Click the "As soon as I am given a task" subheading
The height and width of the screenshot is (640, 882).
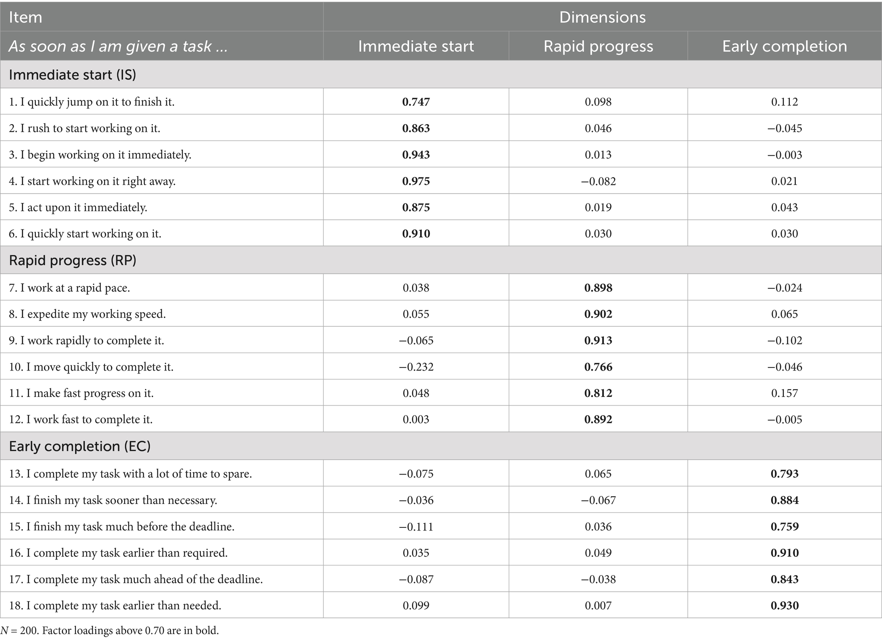[x=118, y=46]
